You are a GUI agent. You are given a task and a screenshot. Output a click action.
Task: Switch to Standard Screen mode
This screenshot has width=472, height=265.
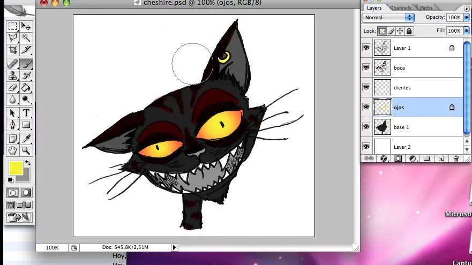pyautogui.click(x=11, y=205)
